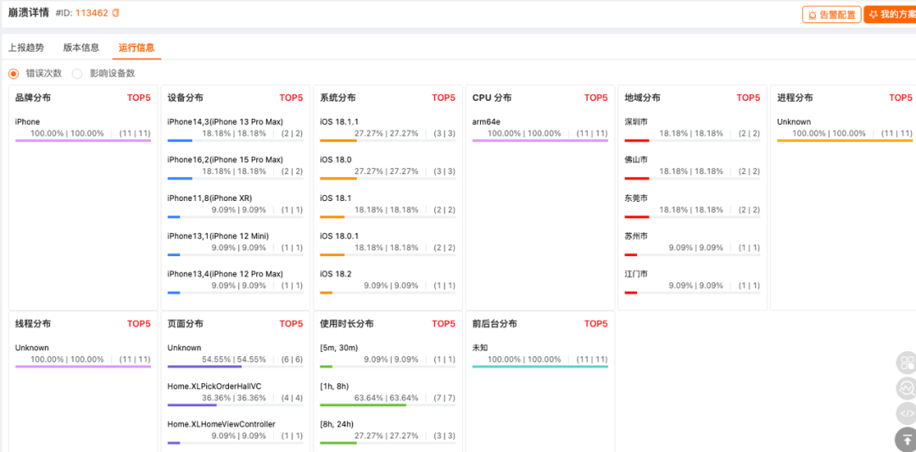Click TOP5 in the 页面分布 card
The height and width of the screenshot is (452, 916).
(292, 324)
